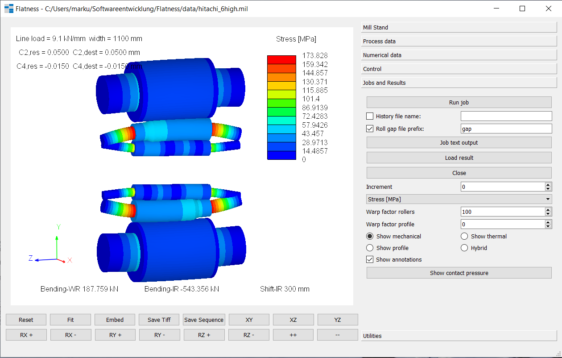Select the Show thermal option
This screenshot has width=562, height=358.
(x=464, y=236)
